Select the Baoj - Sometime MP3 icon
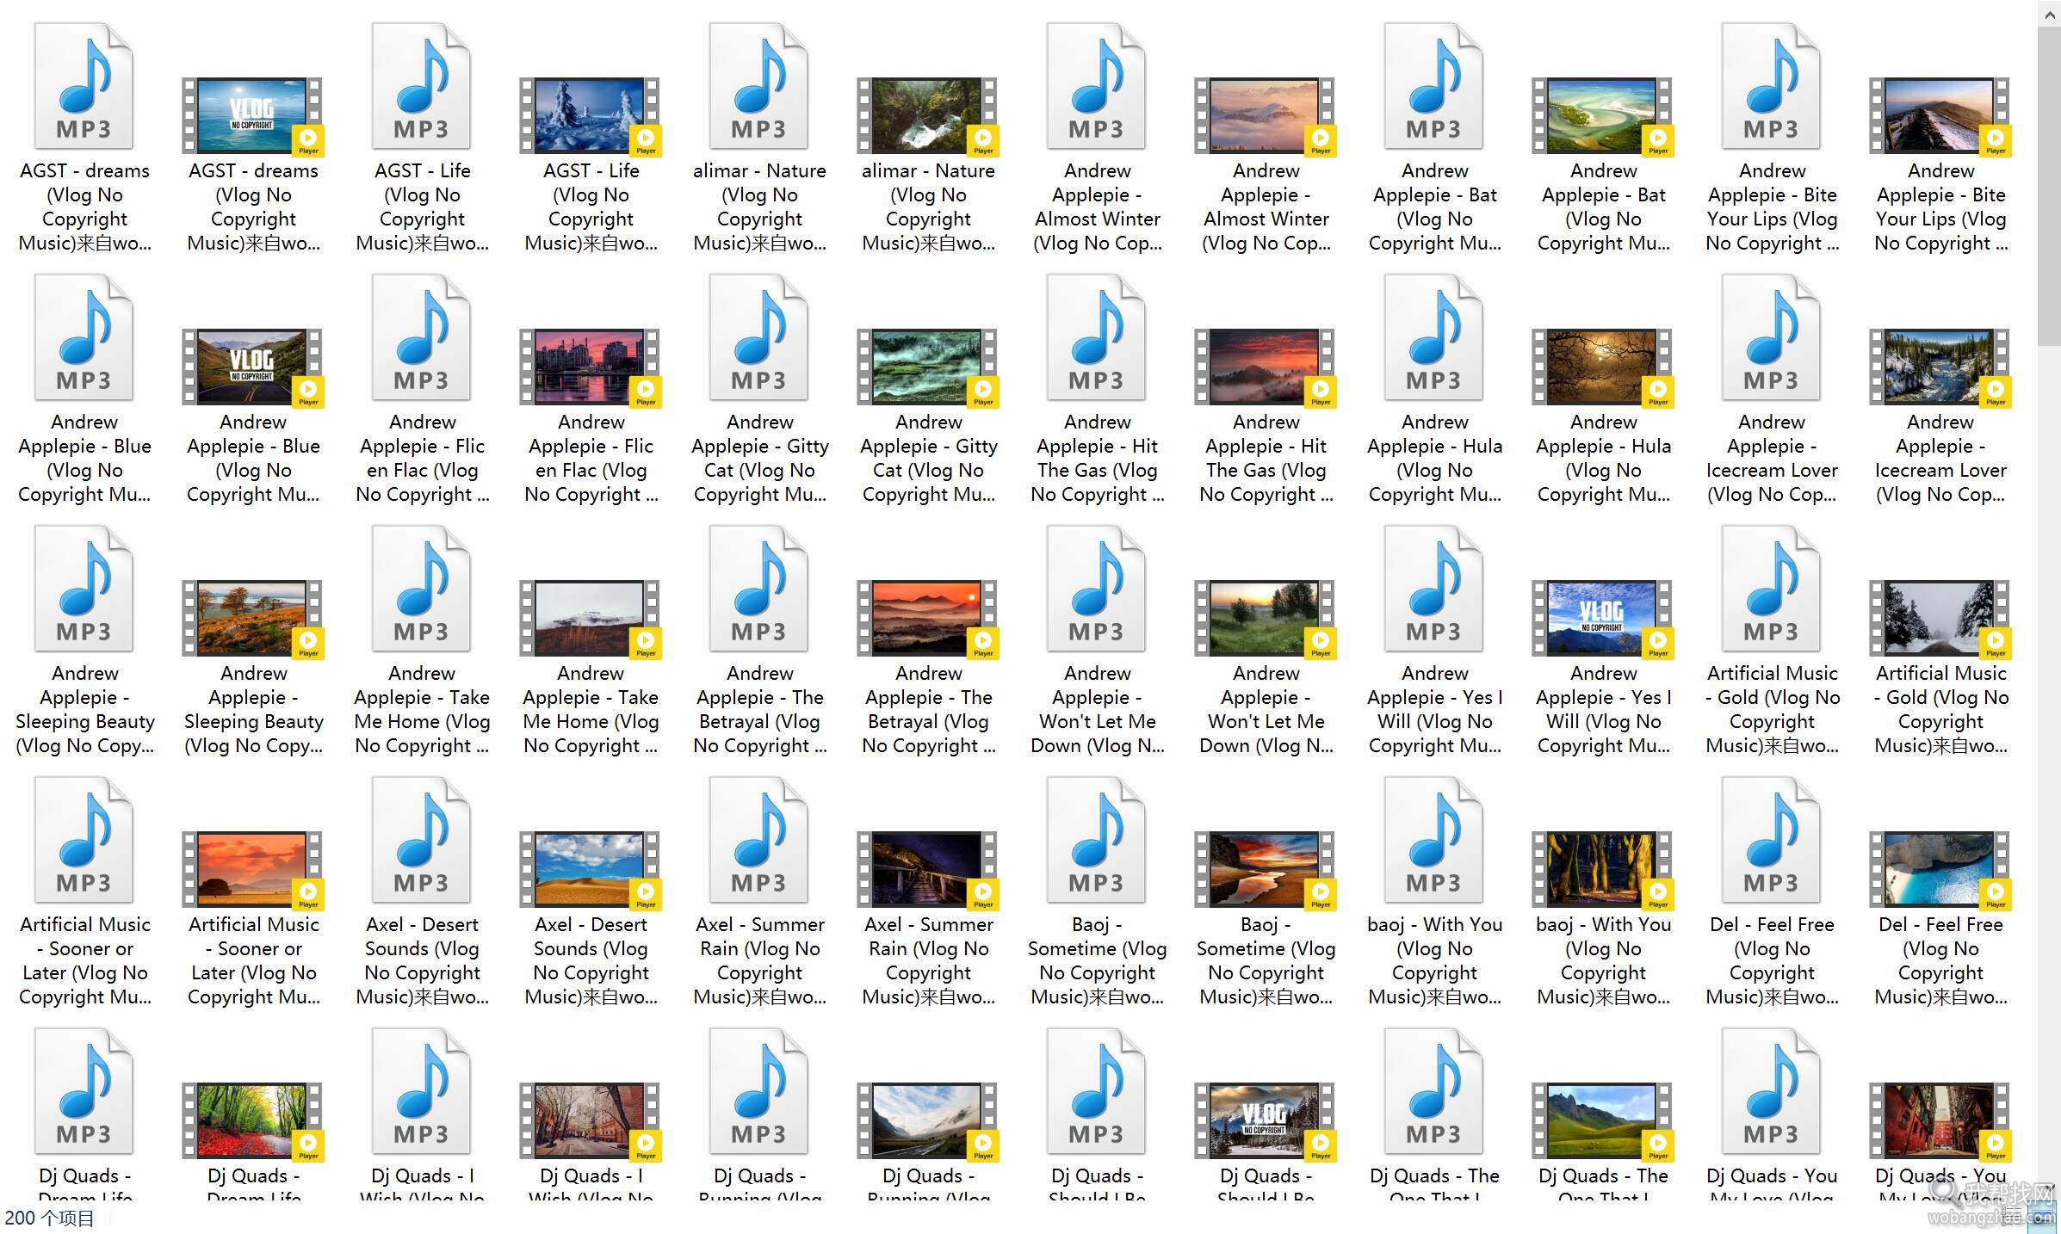The width and height of the screenshot is (2061, 1234). tap(1096, 840)
